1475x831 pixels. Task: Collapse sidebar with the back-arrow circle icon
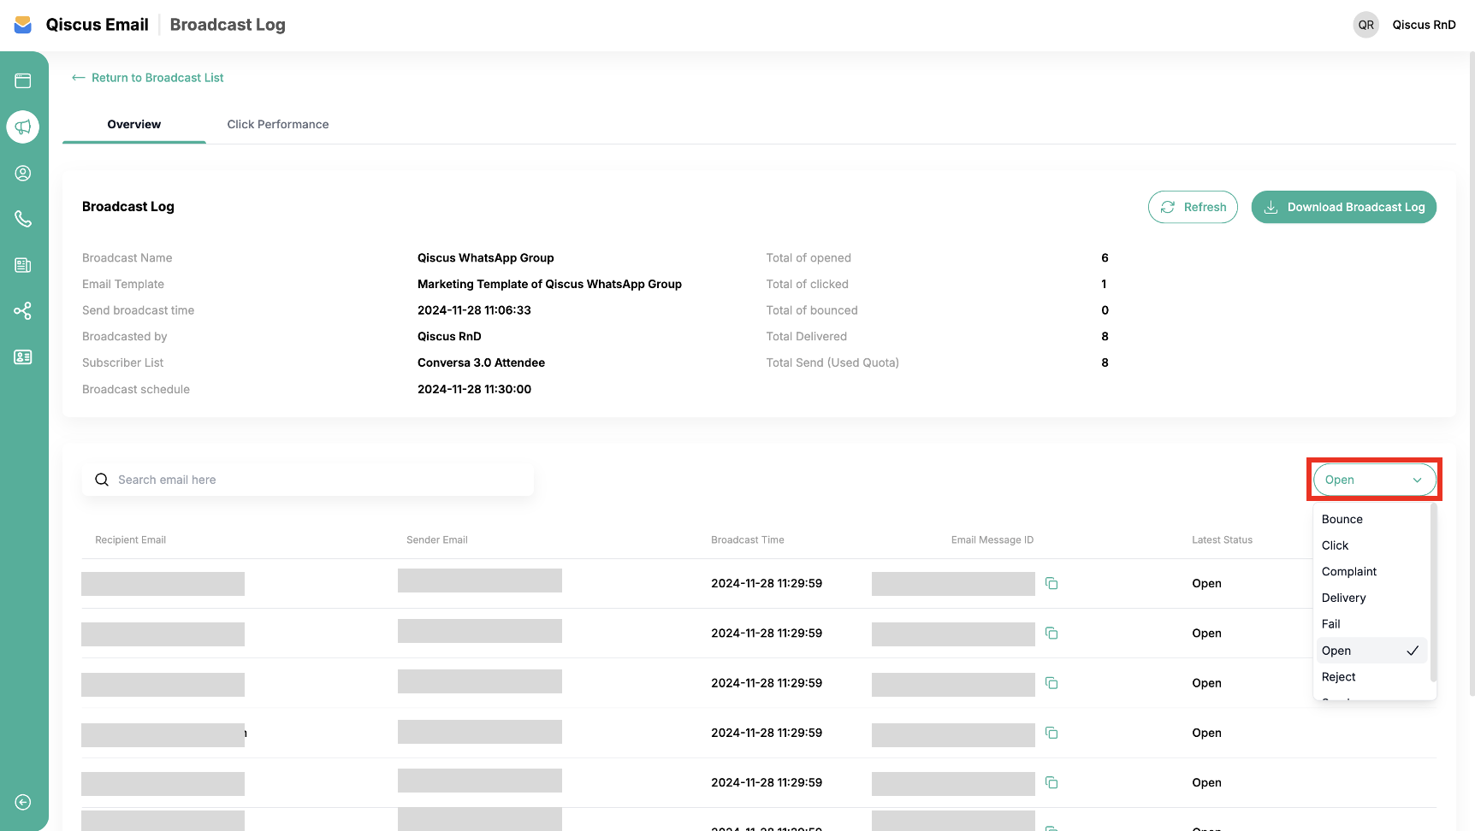(x=23, y=802)
